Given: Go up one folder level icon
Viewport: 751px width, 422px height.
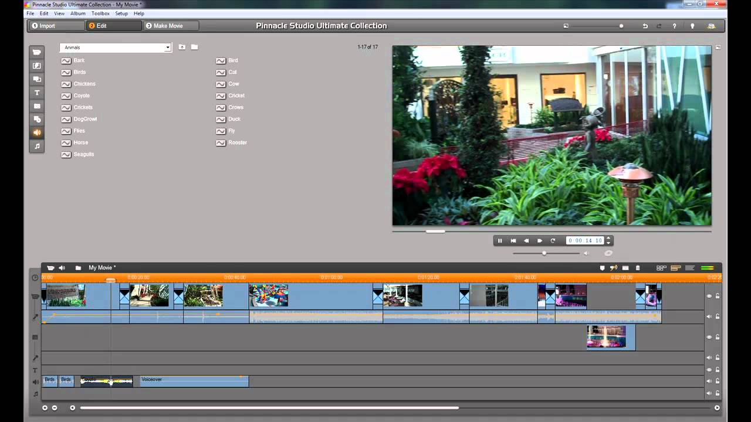Looking at the screenshot, I should tap(182, 47).
